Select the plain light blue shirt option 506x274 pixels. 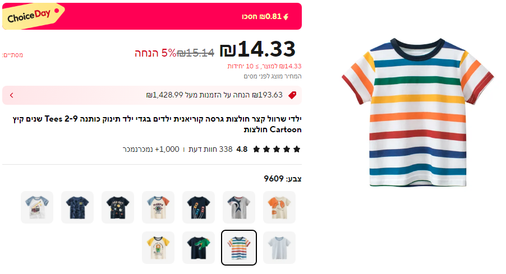coord(279,248)
